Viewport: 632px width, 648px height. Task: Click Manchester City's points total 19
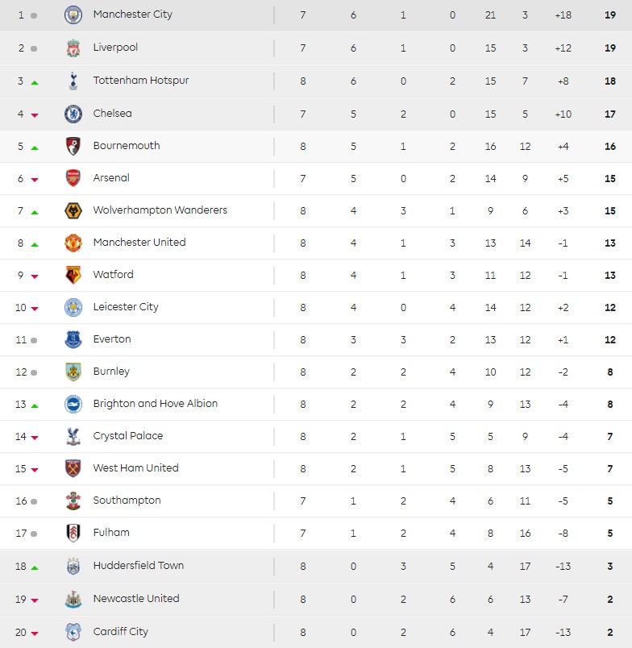[x=610, y=15]
